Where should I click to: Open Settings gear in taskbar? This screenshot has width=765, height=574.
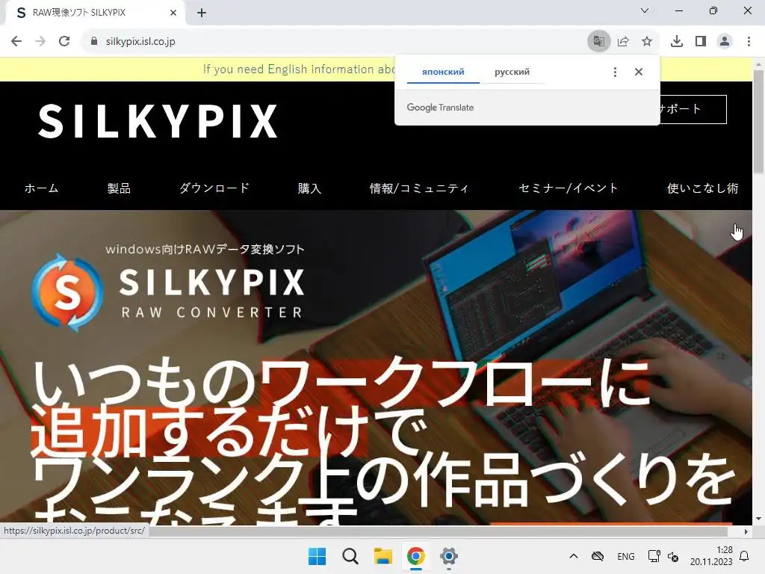tap(448, 556)
